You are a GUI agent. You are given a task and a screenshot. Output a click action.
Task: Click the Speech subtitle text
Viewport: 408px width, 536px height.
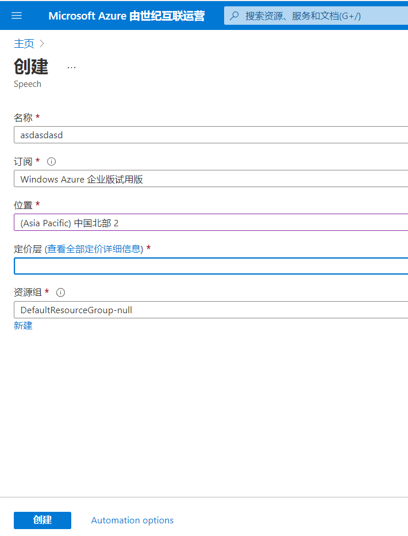(x=27, y=84)
